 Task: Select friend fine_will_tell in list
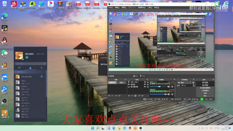(30, 77)
